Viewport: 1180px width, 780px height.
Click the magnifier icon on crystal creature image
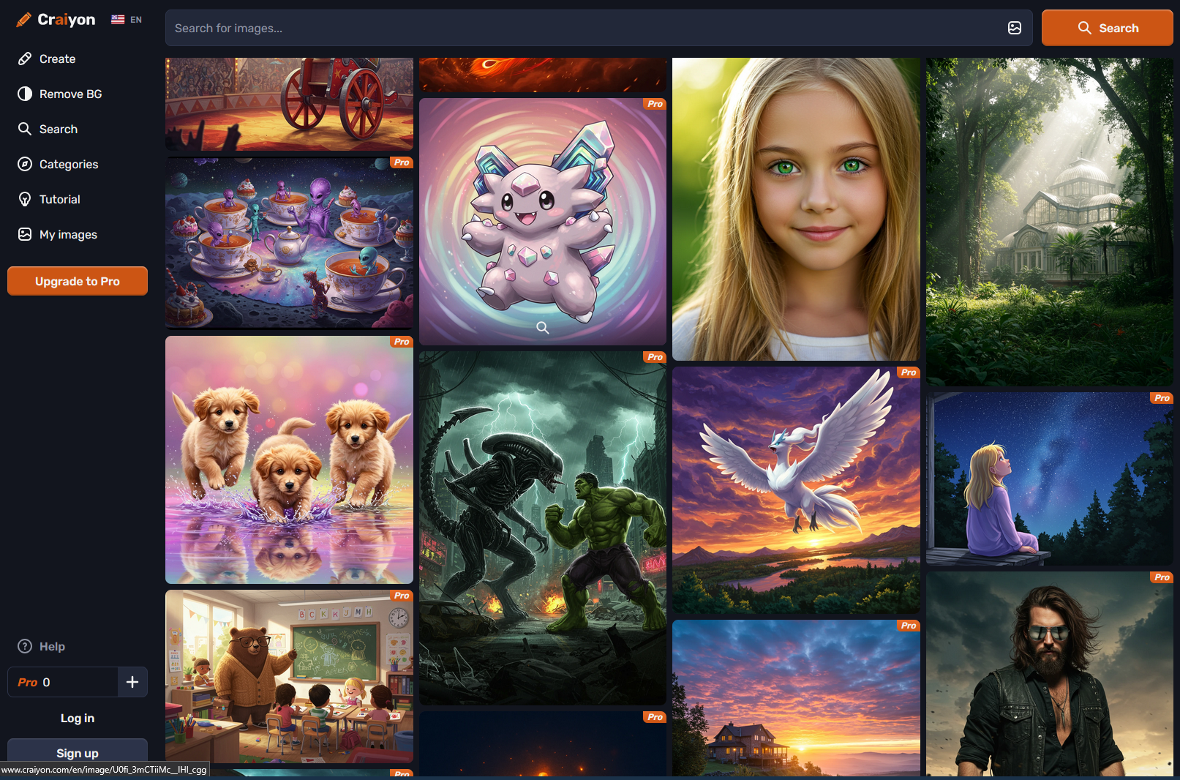tap(542, 328)
